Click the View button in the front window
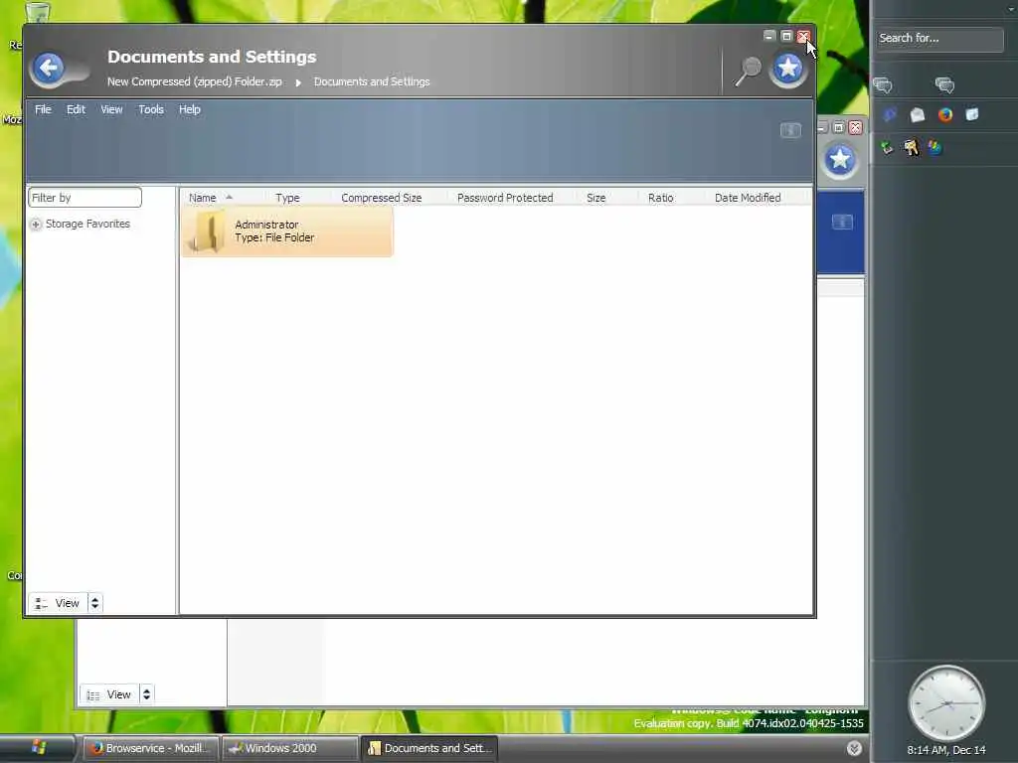This screenshot has height=763, width=1018. coord(58,603)
